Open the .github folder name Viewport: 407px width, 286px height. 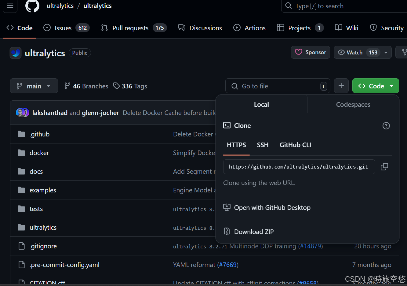(39, 134)
